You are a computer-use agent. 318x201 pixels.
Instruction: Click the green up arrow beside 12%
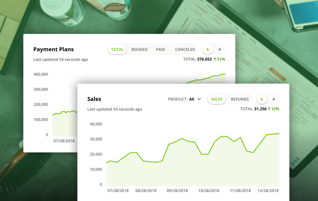click(x=269, y=109)
